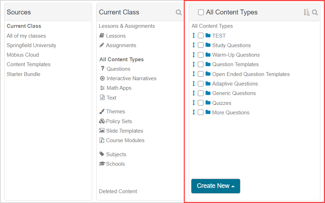325x203 pixels.
Task: Click the Policy Sets cubes icon
Action: [x=102, y=121]
